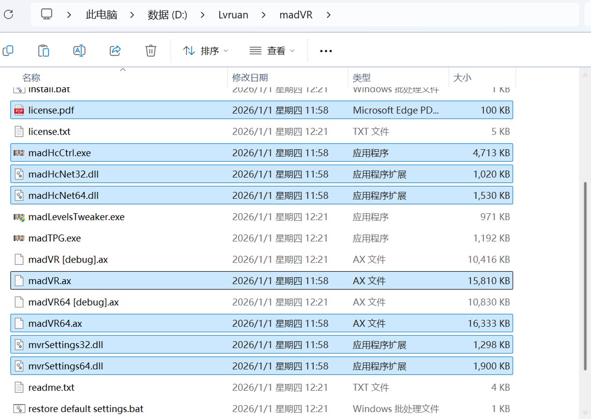Select the file name mvrSettings32.dll
The height and width of the screenshot is (419, 591).
[66, 345]
